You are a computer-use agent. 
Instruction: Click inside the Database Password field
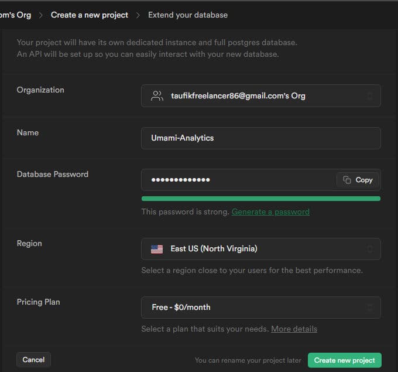click(237, 180)
